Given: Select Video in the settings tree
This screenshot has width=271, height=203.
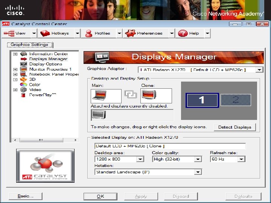Looking at the screenshot, I should 35,90.
